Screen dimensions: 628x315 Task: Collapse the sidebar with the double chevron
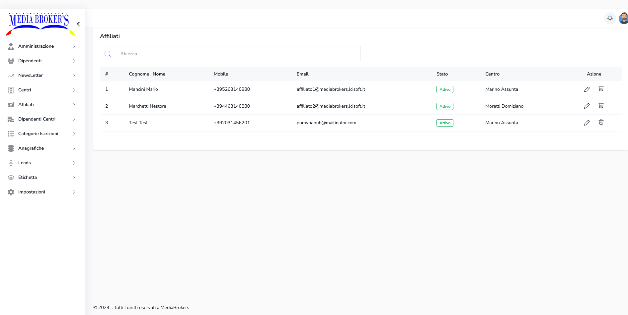coord(78,24)
